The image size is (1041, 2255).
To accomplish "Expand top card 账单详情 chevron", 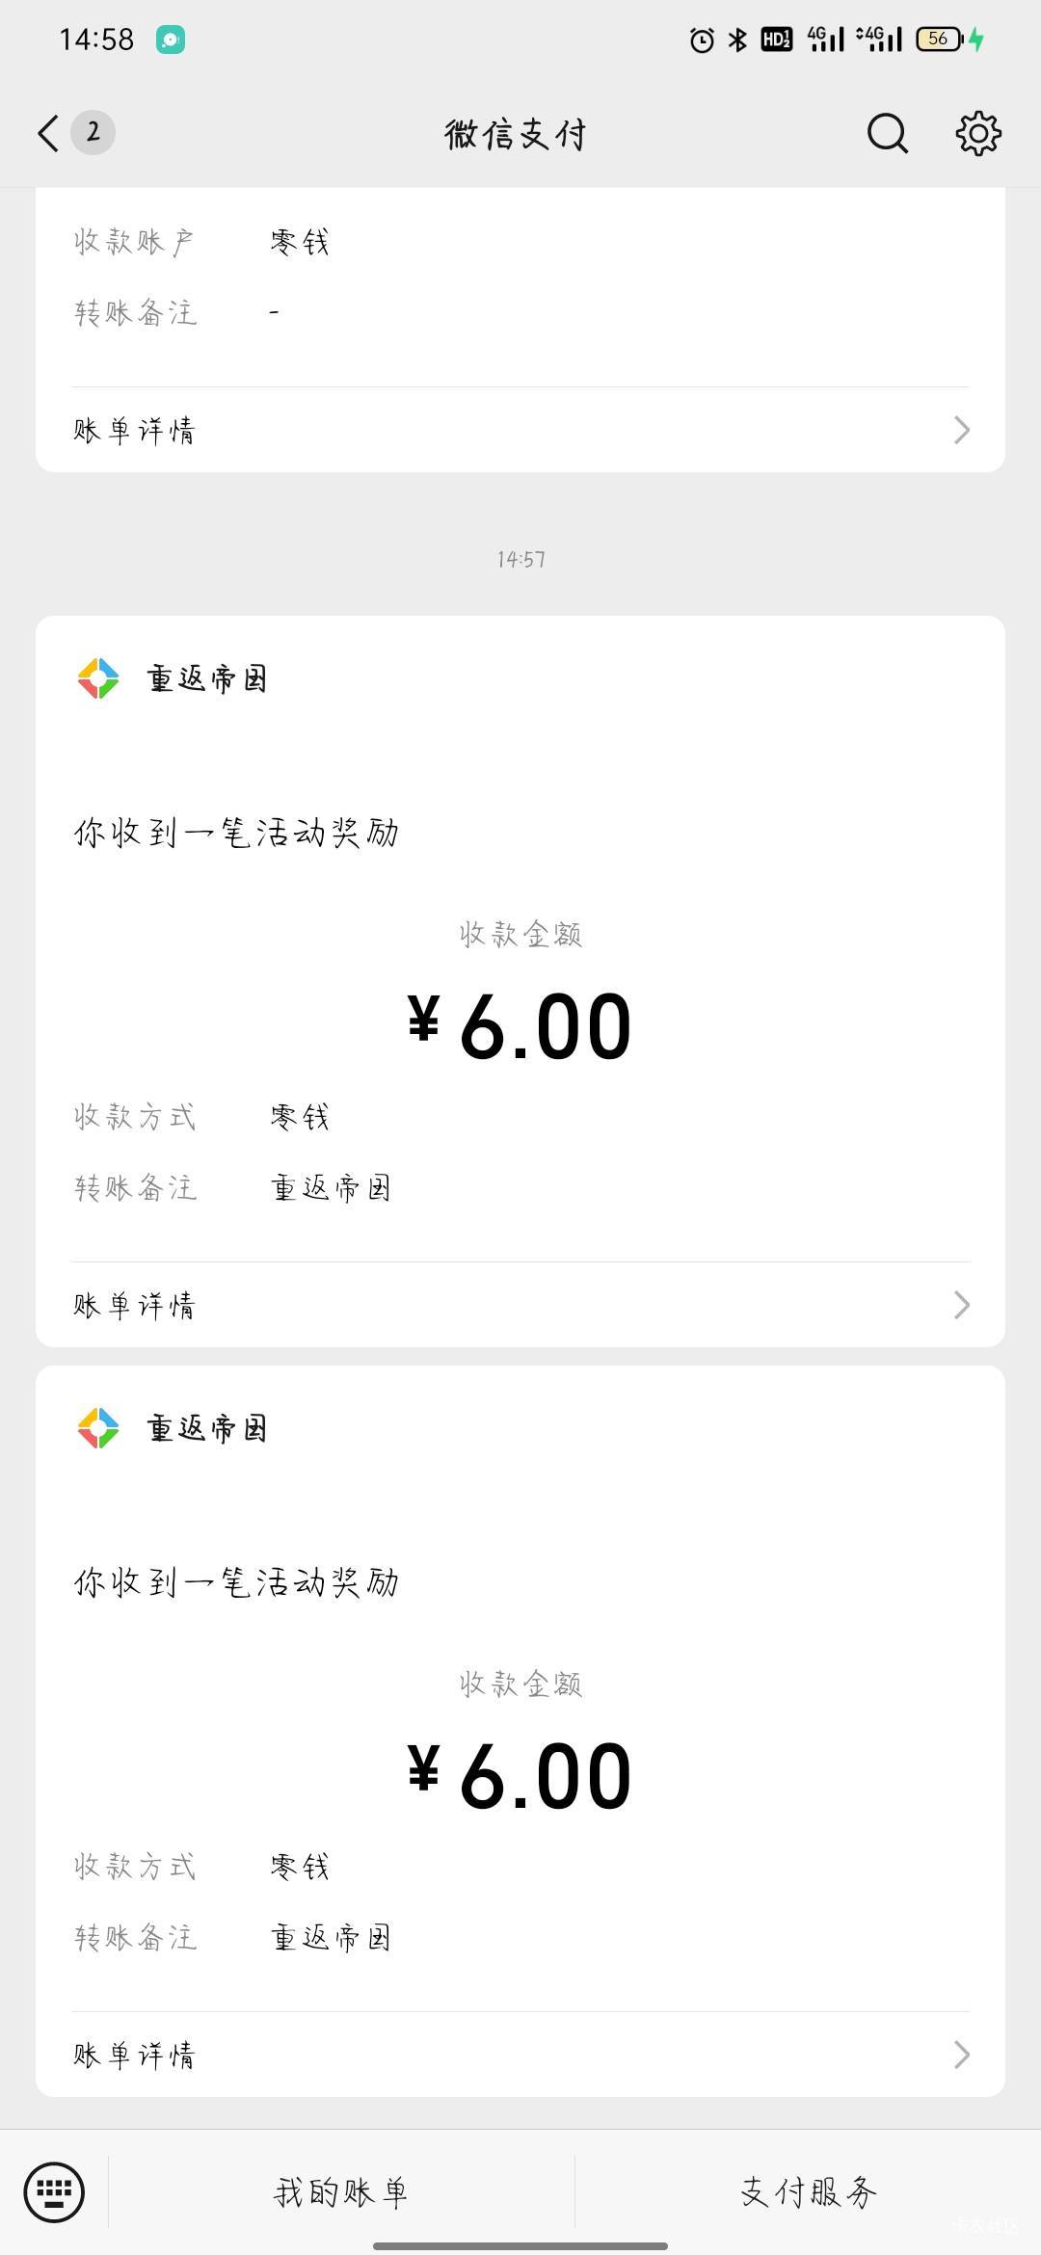I will click(961, 430).
